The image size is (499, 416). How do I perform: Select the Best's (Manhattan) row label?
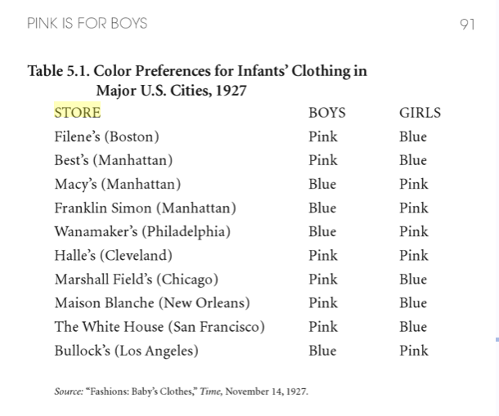pos(113,160)
